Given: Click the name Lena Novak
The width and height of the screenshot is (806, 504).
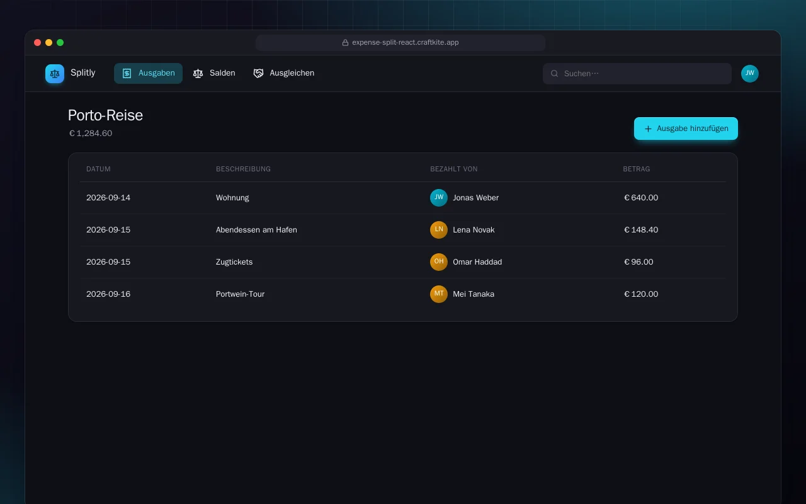Looking at the screenshot, I should pos(474,230).
